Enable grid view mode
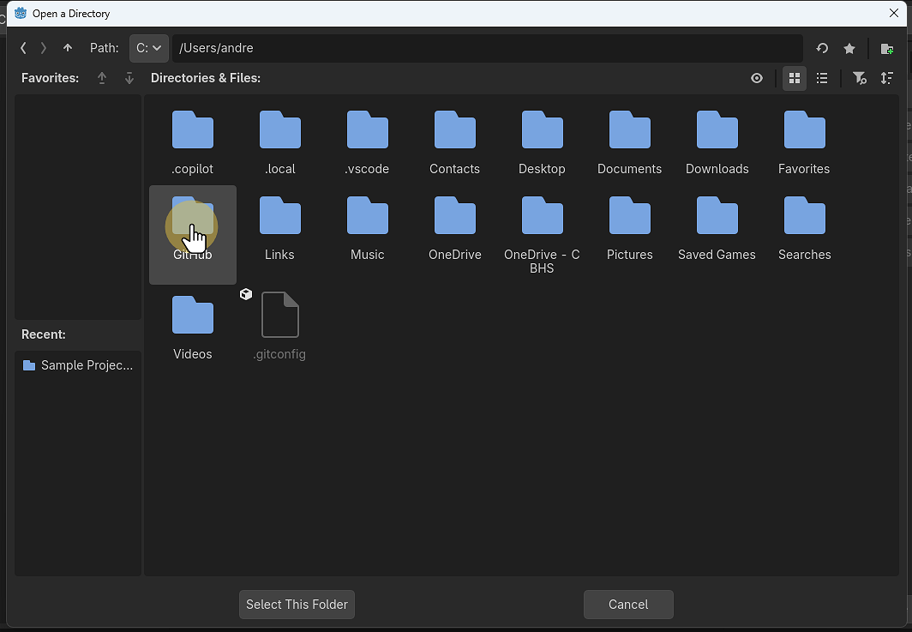 794,78
